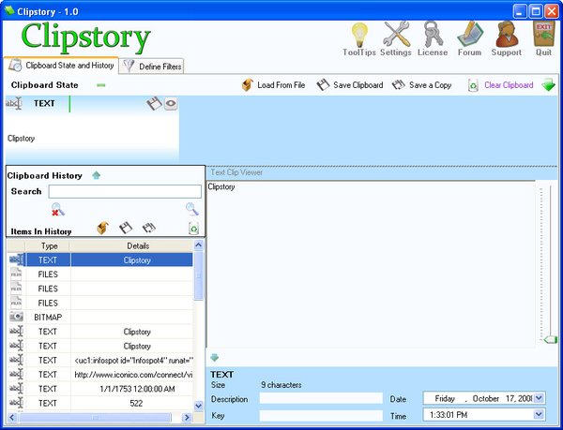Screen dimensions: 563x430
Task: Click history horizontal scroll left arrow
Action: 12,418
